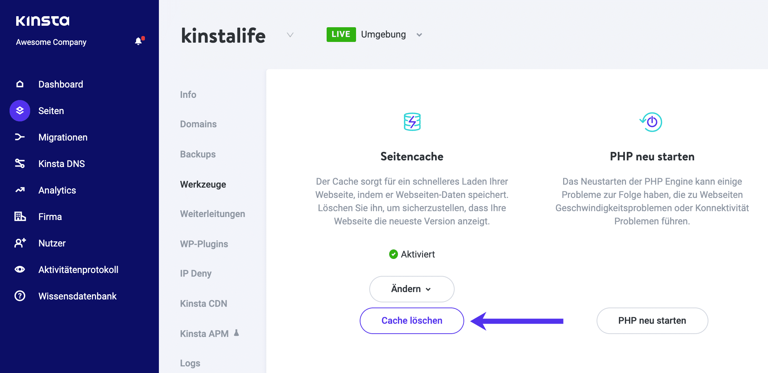This screenshot has height=373, width=768.
Task: Expand the kinstalife site selector
Action: point(290,35)
